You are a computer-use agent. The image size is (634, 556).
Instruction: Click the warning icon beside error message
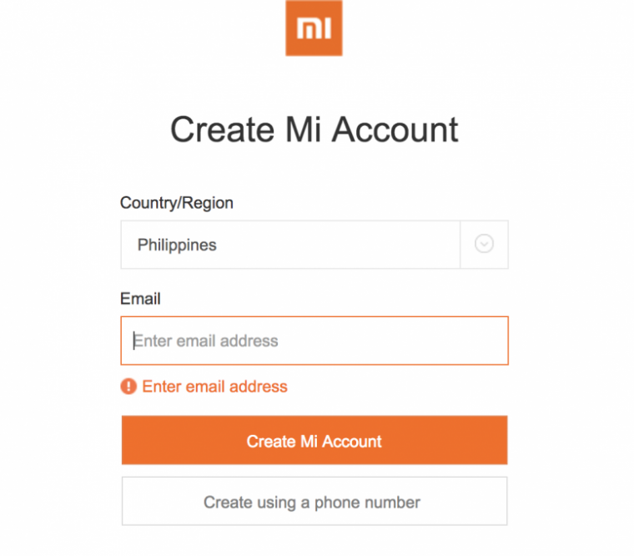pyautogui.click(x=128, y=387)
